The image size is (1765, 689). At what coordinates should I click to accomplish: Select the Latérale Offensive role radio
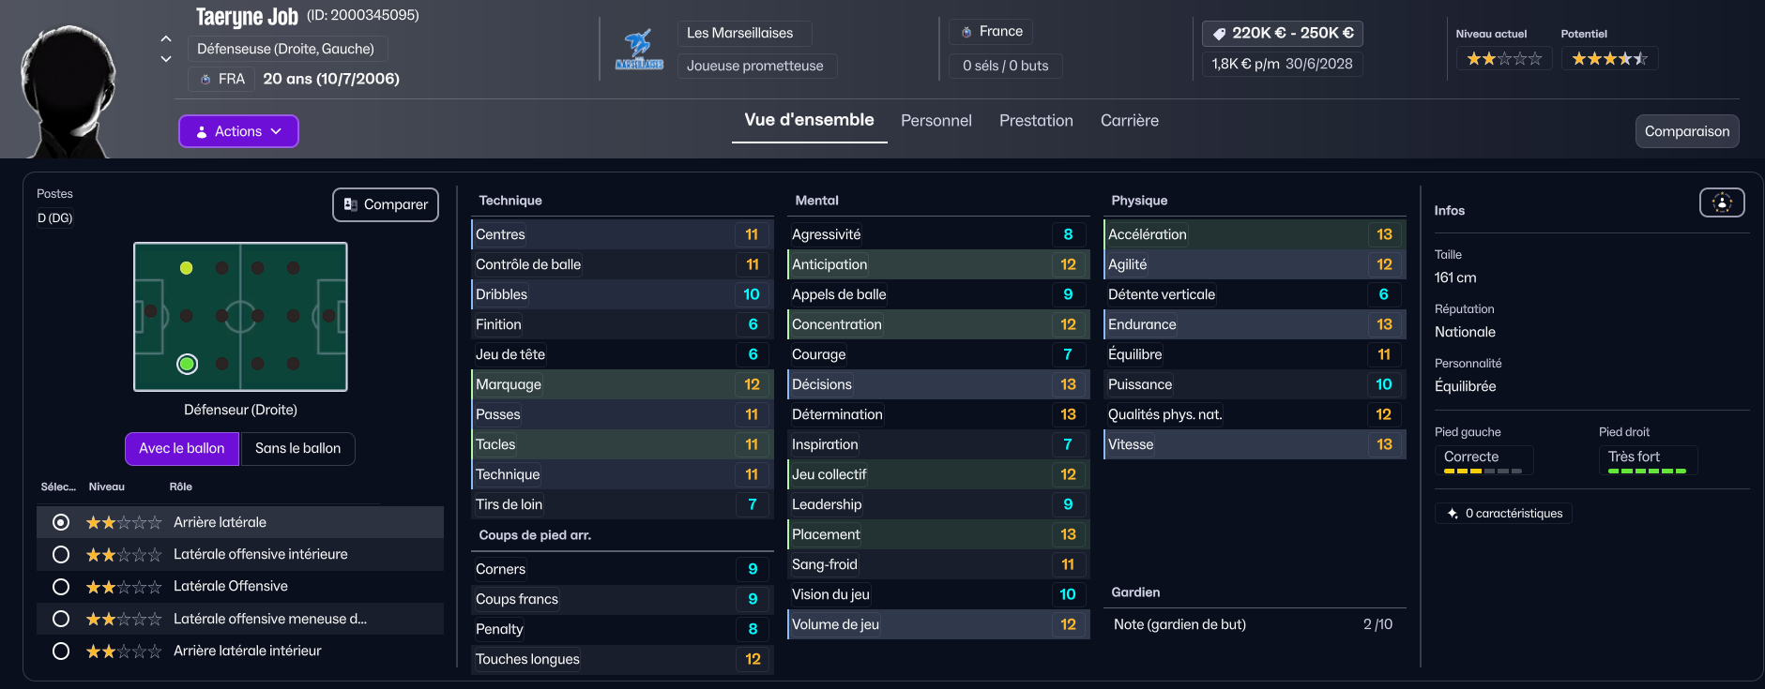(x=61, y=587)
